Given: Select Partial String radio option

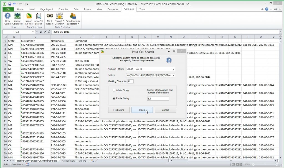Looking at the screenshot, I should click(114, 98).
